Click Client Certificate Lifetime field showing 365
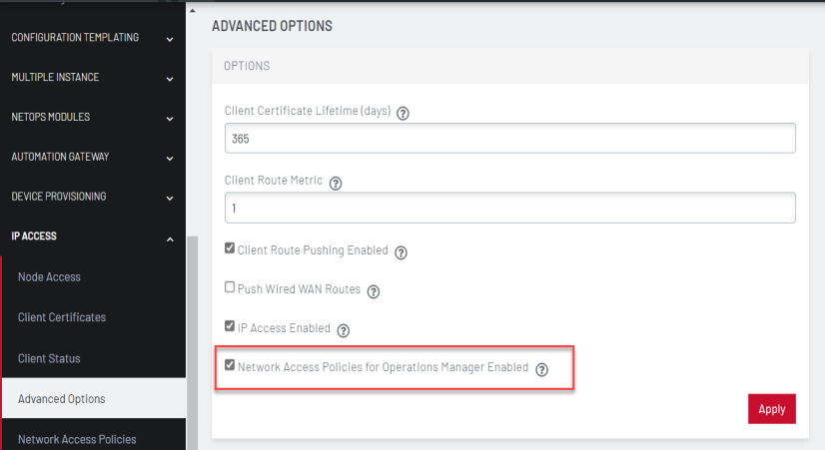Viewport: 825px width, 450px height. pyautogui.click(x=509, y=139)
